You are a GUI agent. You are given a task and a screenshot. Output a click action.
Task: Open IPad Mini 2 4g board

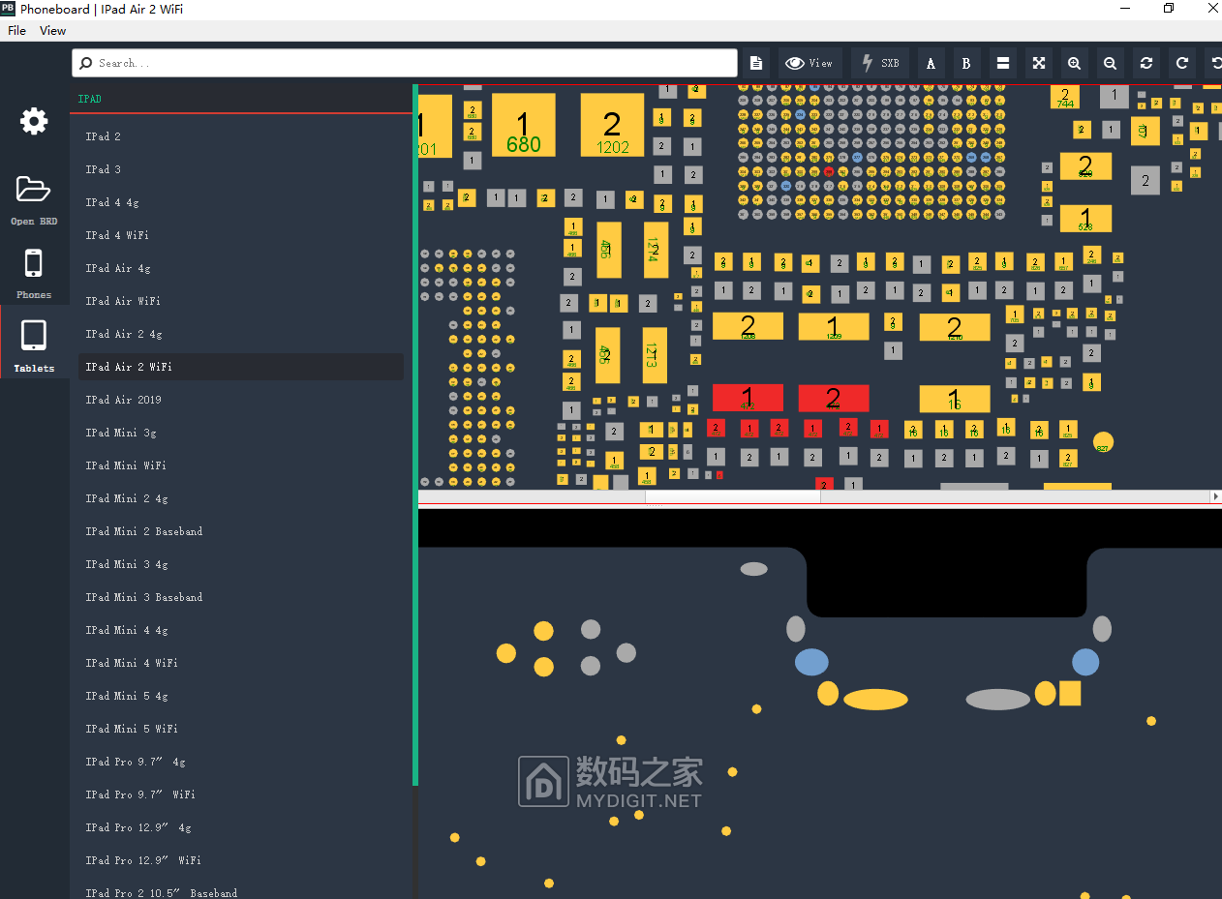click(x=241, y=498)
